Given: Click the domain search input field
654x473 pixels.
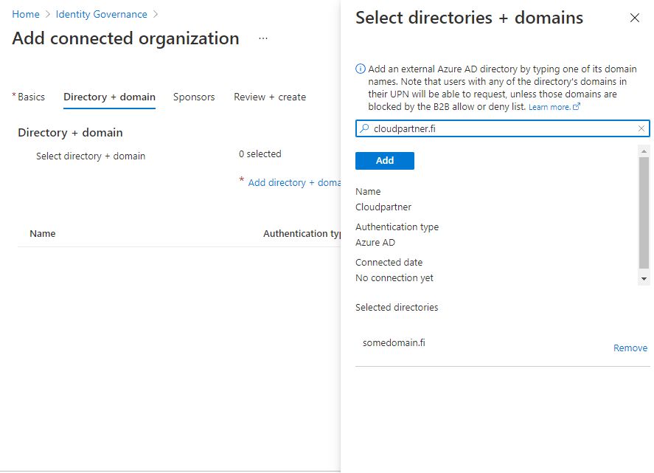Looking at the screenshot, I should [501, 129].
